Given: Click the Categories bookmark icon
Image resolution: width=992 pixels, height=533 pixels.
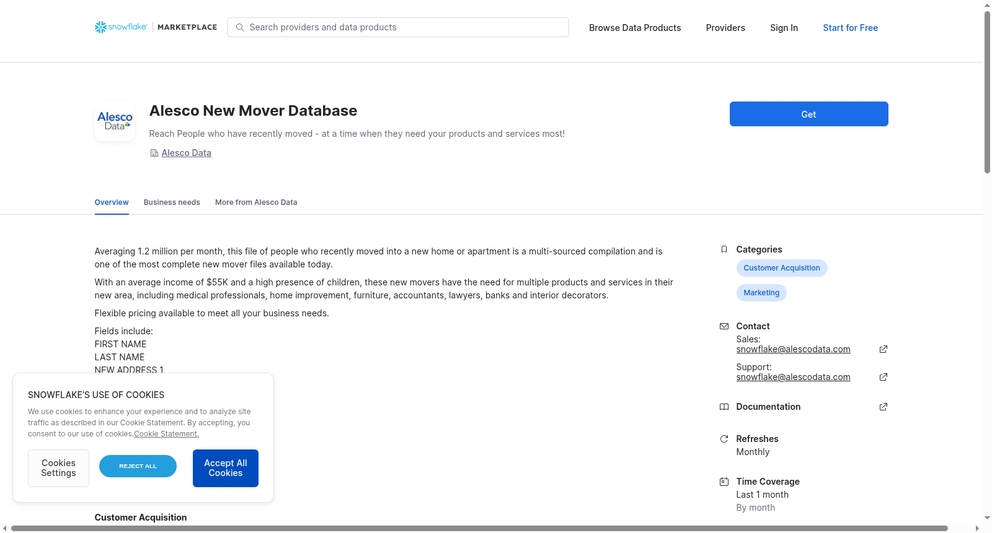Looking at the screenshot, I should tap(724, 249).
